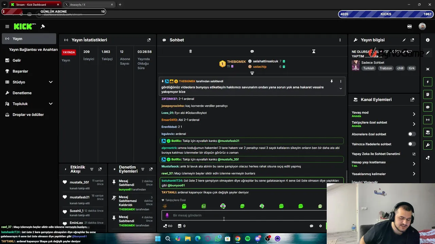The image size is (435, 244).
Task: Toggle Abonelere özel sohbet switch
Action: pos(412,134)
